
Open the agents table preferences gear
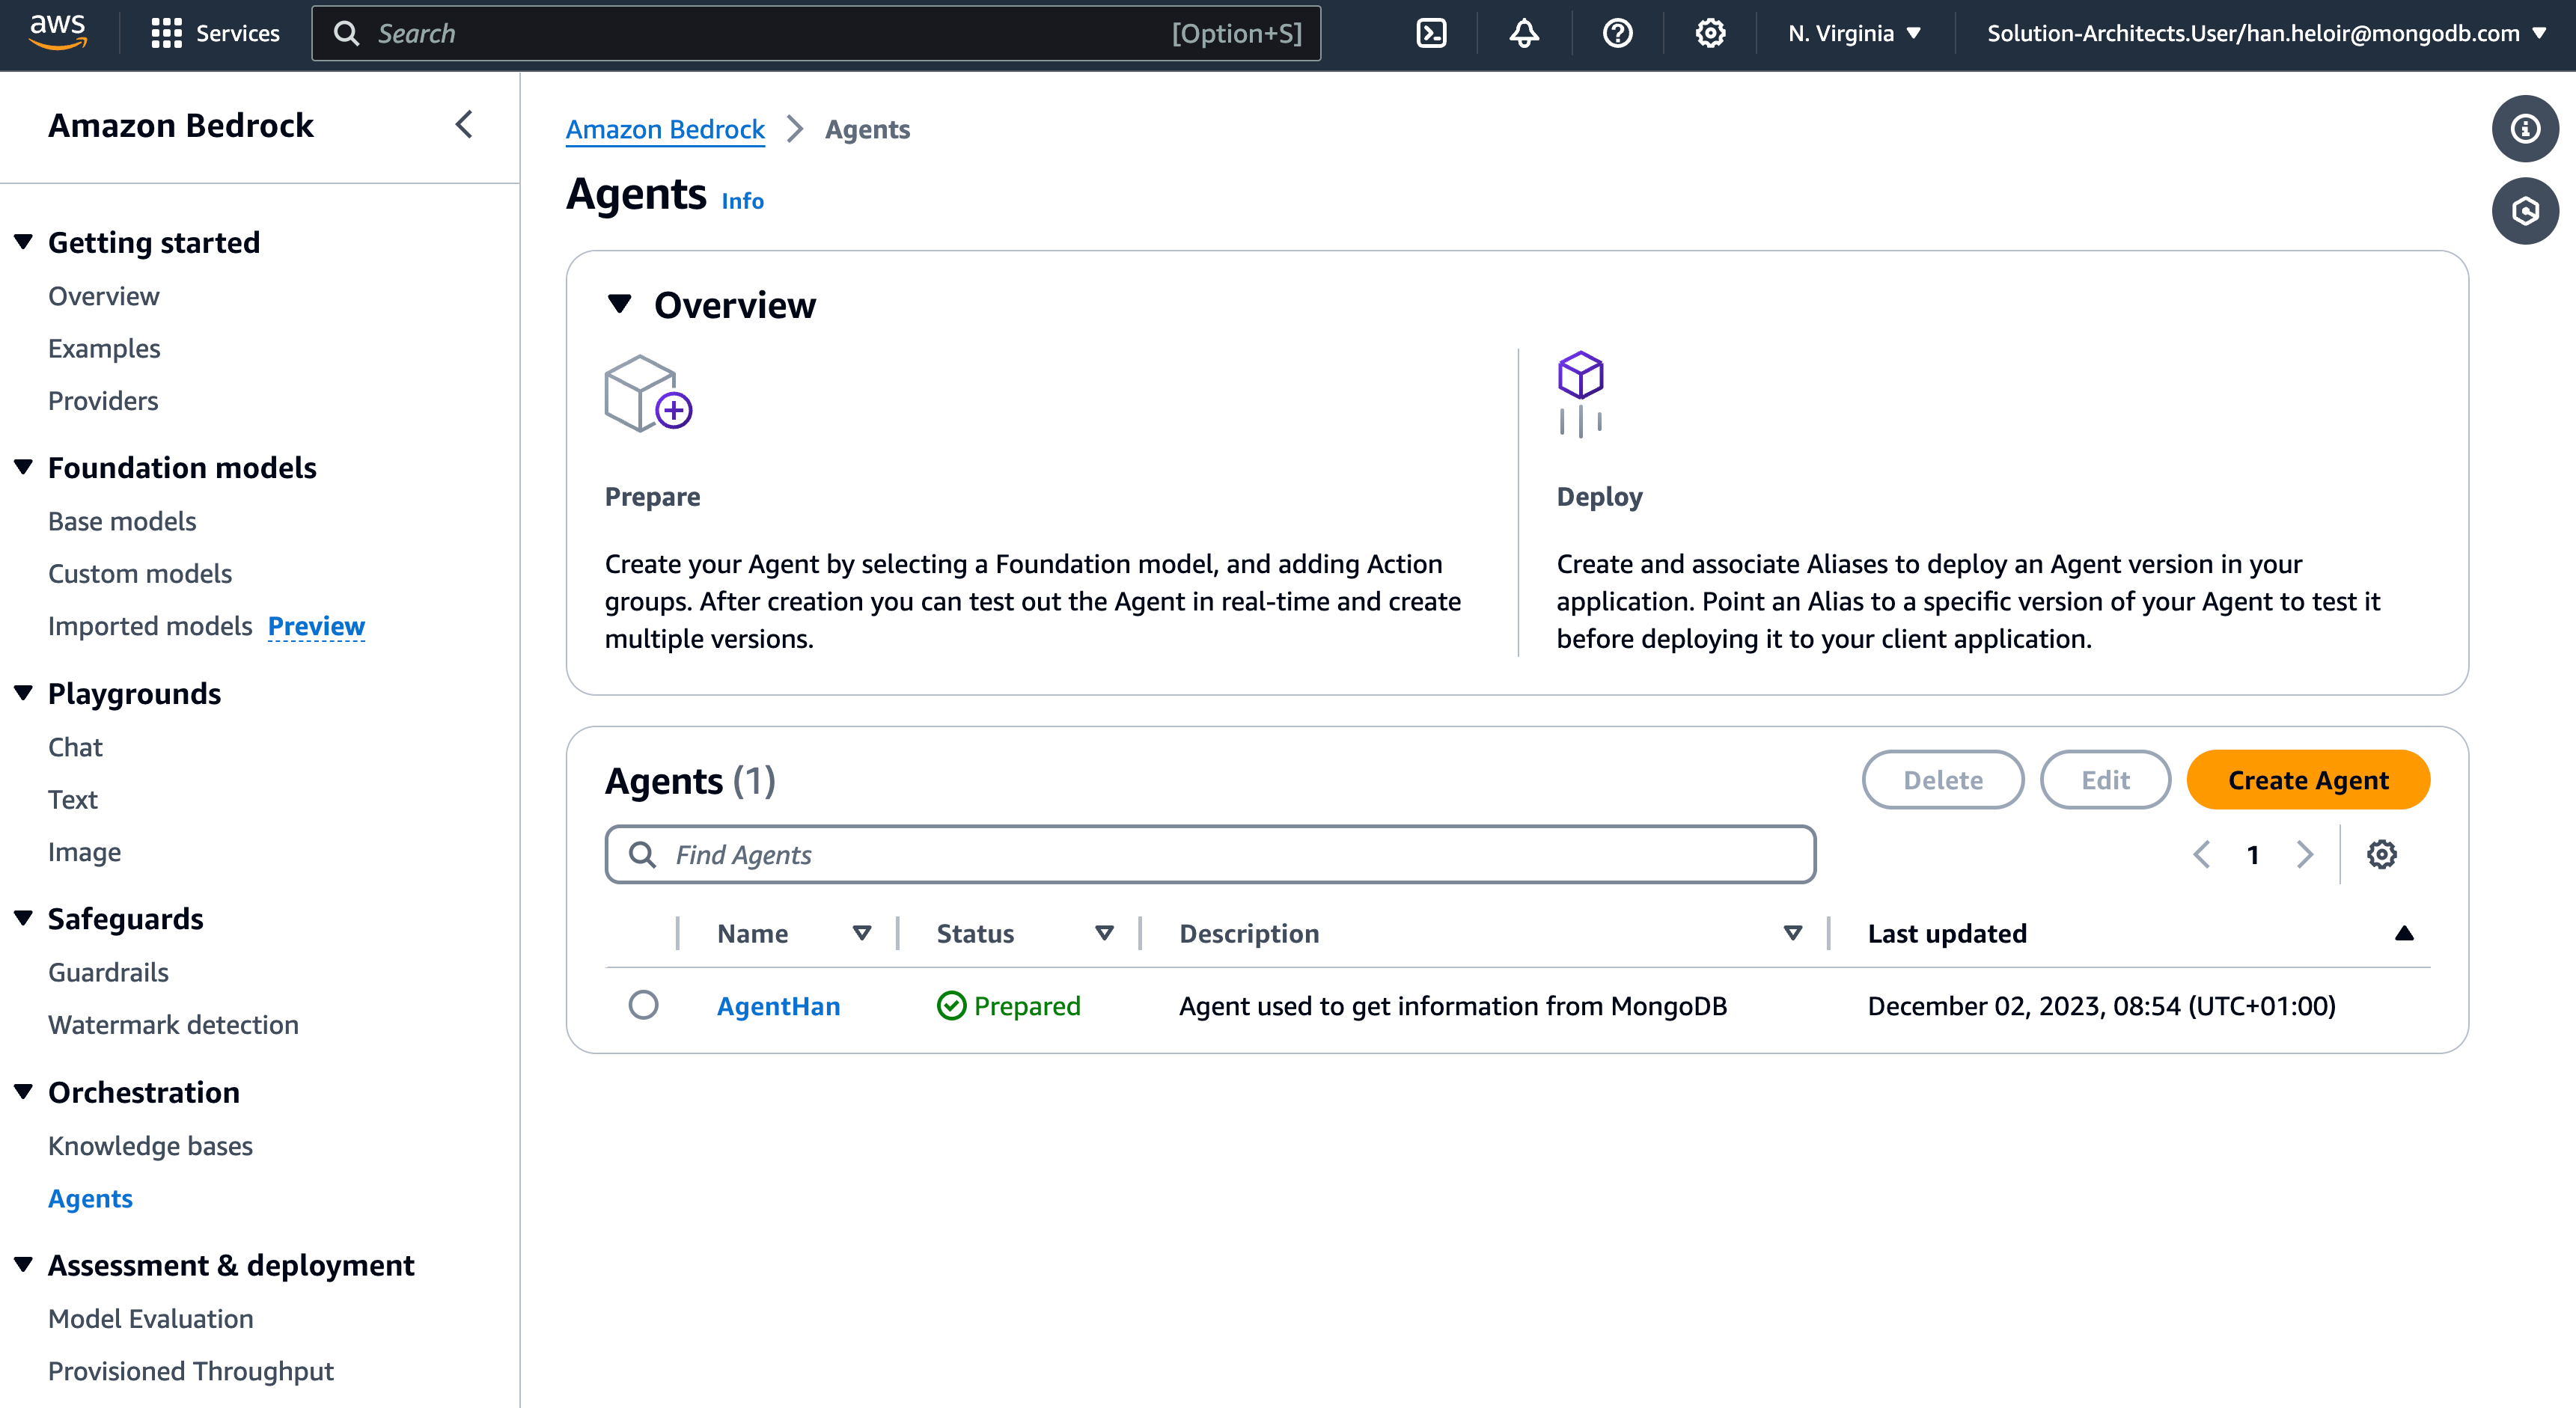[x=2381, y=854]
